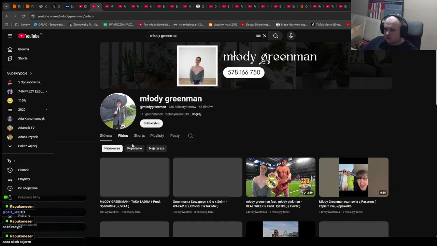Expand 'Pokaż więcej' subscriptions list
The width and height of the screenshot is (437, 246).
coord(28,146)
